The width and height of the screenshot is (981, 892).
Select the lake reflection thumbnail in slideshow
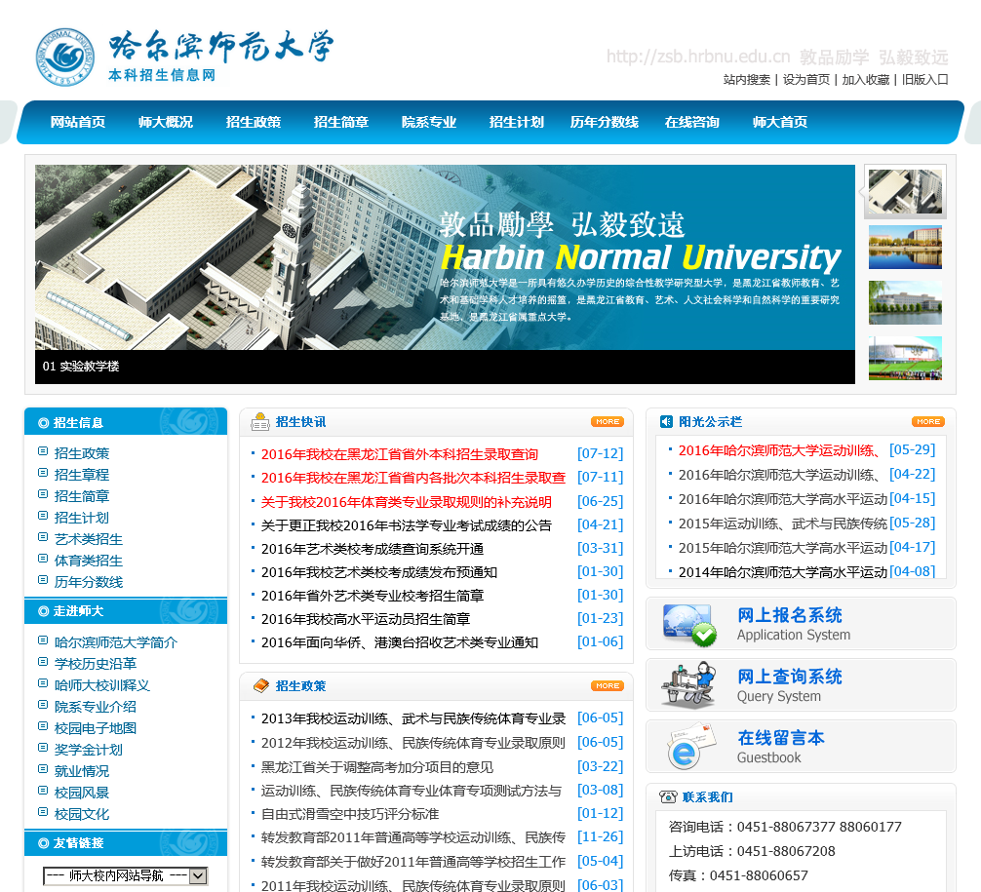[x=905, y=247]
